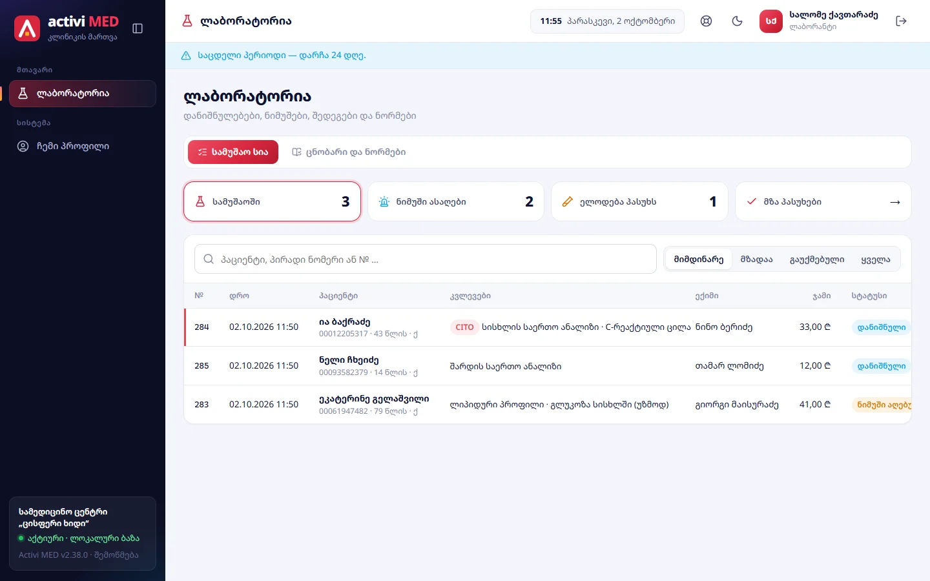The height and width of the screenshot is (581, 930).
Task: Select the სამუშაოში card showing 3
Action: tap(273, 201)
